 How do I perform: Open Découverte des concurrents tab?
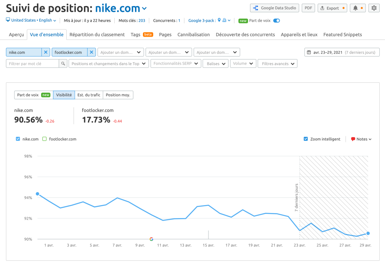[x=245, y=35]
